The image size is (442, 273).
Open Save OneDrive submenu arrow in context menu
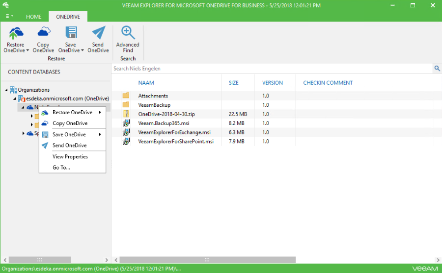[x=100, y=134]
